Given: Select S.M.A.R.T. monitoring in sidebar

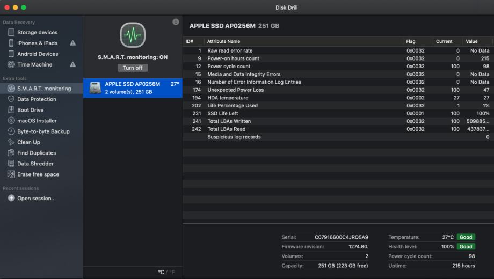Looking at the screenshot, I should pyautogui.click(x=43, y=89).
